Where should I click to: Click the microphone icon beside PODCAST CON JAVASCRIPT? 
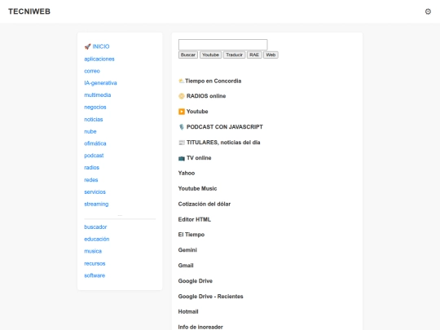(182, 127)
